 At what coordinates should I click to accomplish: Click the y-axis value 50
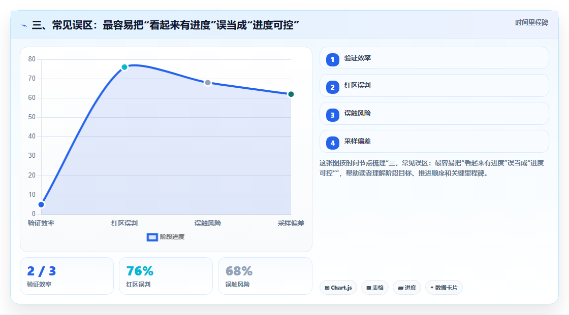pyautogui.click(x=32, y=117)
